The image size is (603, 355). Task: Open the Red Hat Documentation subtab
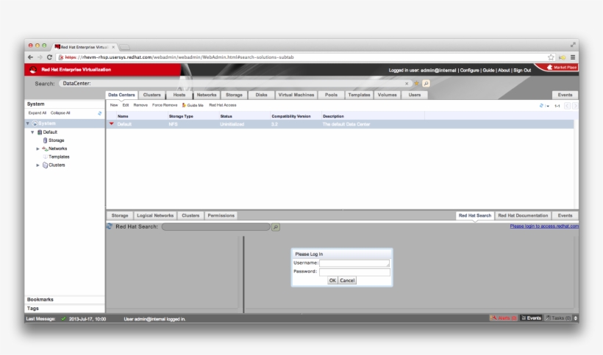pyautogui.click(x=523, y=215)
